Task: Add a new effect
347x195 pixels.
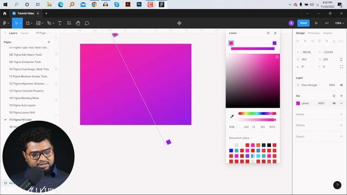Action: pyautogui.click(x=341, y=125)
